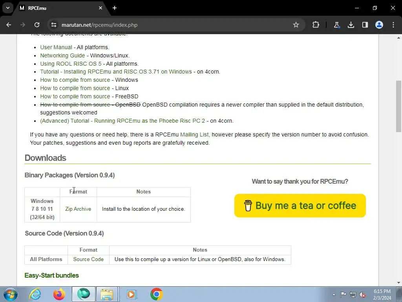Click the All Platforms table cell
402x302 pixels.
click(x=46, y=260)
